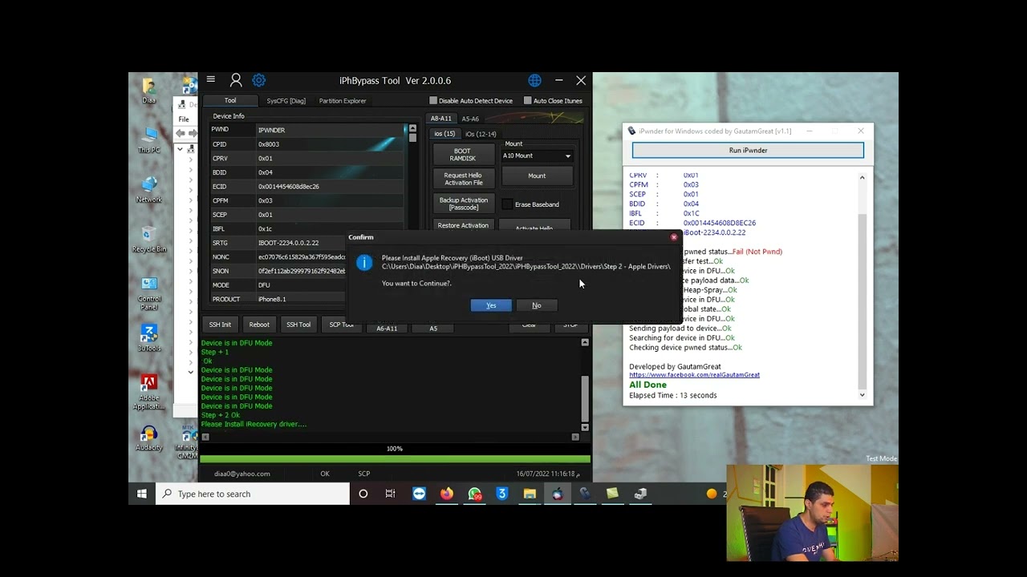
Task: Collapse top tree node in File window
Action: pyautogui.click(x=180, y=149)
